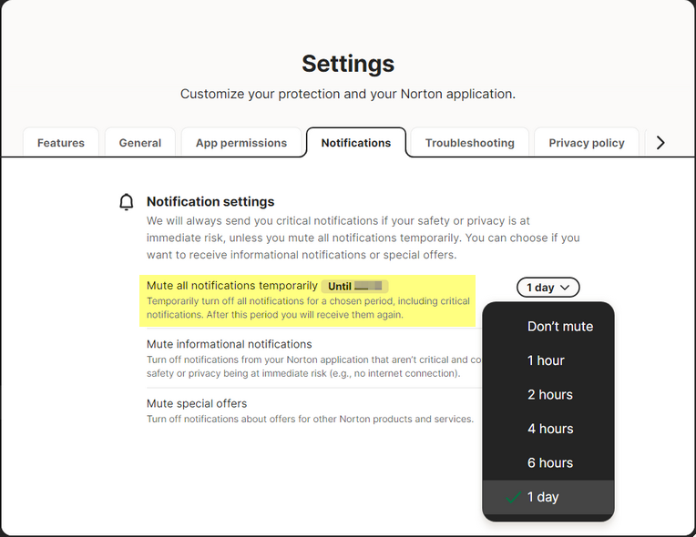Click the green checkmark next to 1 day
The image size is (696, 537).
tap(514, 497)
